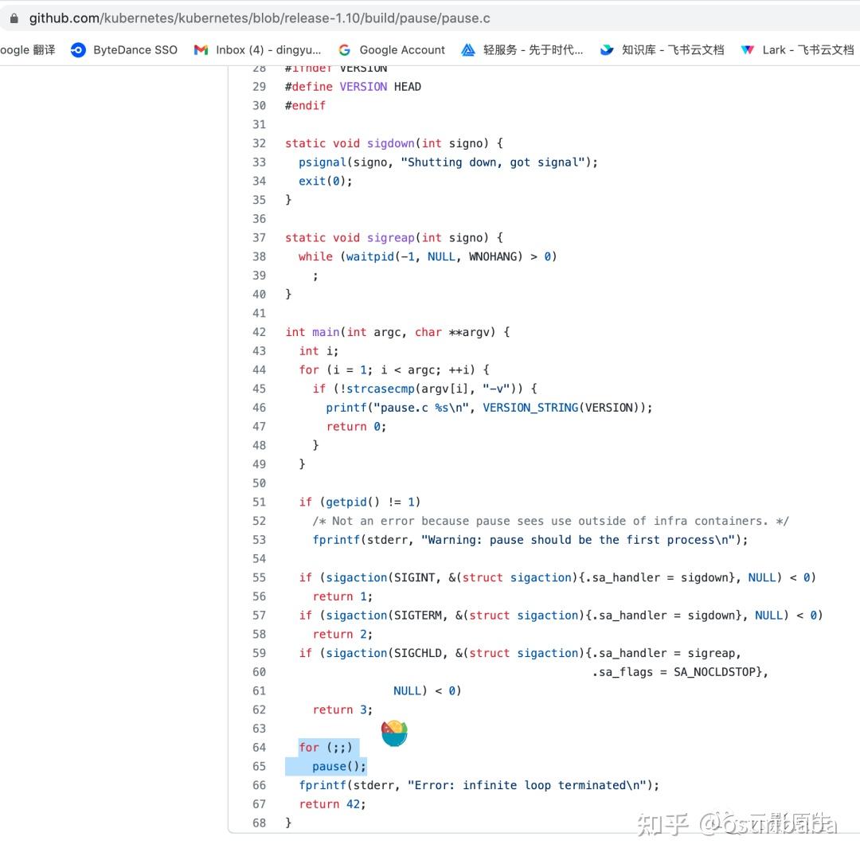Click the 知识库 Feishu bird icon
The width and height of the screenshot is (860, 860).
click(607, 50)
